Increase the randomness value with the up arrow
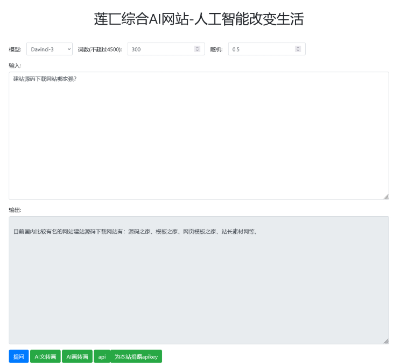This screenshot has width=394, height=364. [298, 47]
